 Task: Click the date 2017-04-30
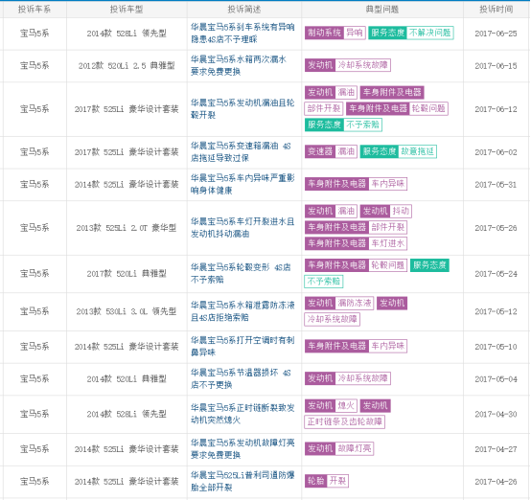[x=496, y=414]
